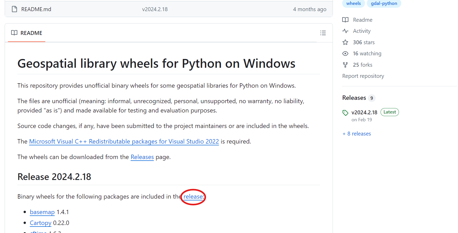
Task: Open the basemap package link
Action: click(x=42, y=212)
